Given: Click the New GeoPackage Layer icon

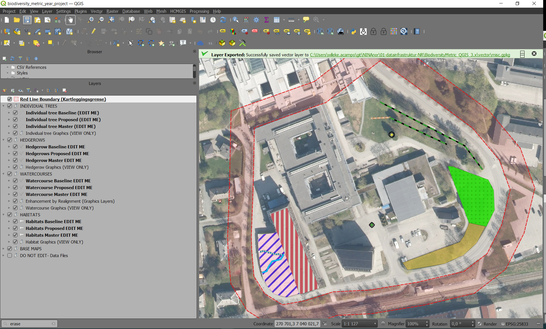Looking at the screenshot, I should tap(17, 31).
